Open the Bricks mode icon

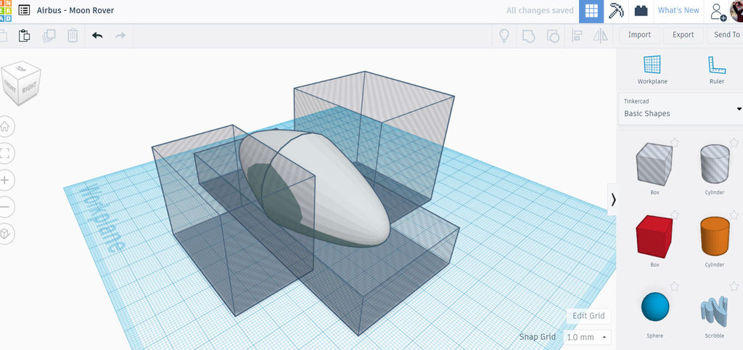coord(641,11)
